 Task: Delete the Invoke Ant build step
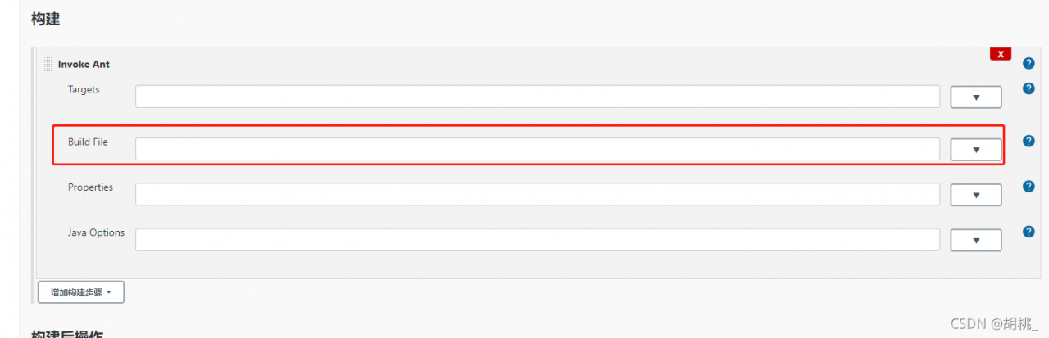1000,54
